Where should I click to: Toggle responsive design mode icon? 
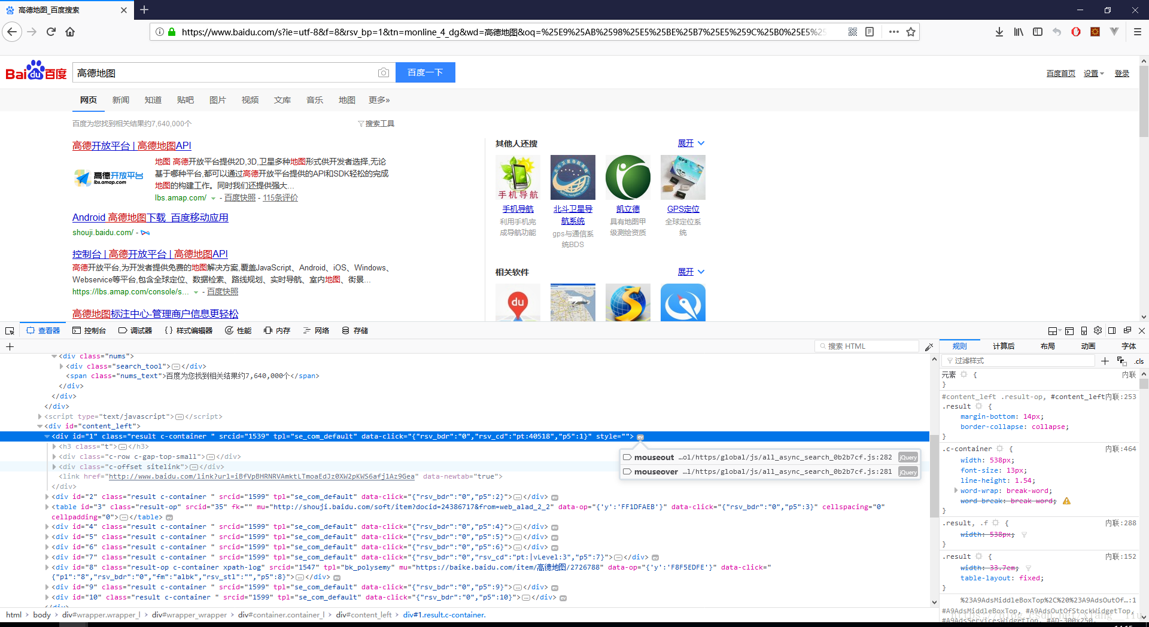[1083, 330]
